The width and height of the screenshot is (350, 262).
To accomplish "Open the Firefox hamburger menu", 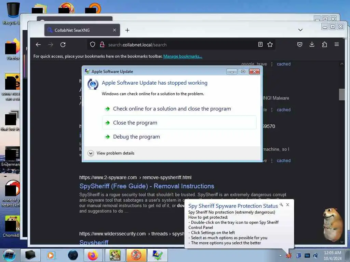I will [337, 44].
